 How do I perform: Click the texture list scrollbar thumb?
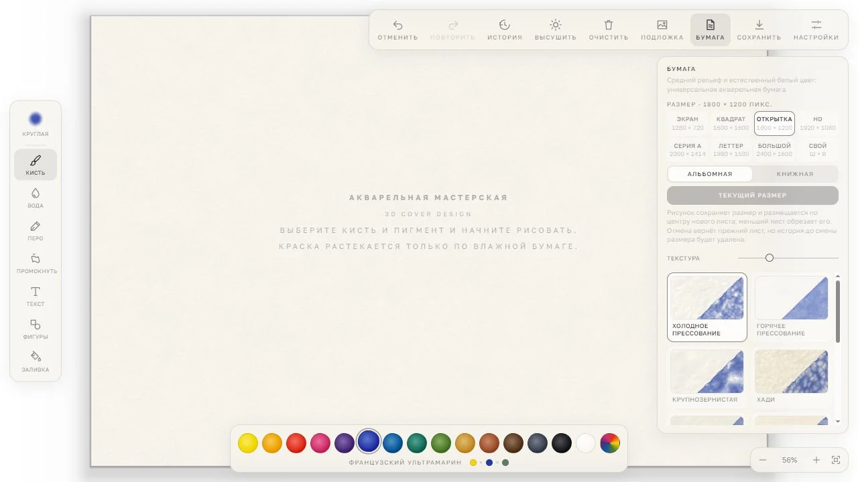838,311
